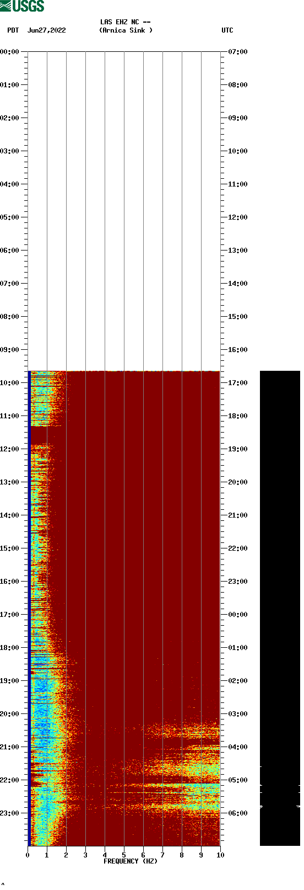This screenshot has width=304, height=890.
Task: Click the frequency axis value 8
Action: click(182, 855)
